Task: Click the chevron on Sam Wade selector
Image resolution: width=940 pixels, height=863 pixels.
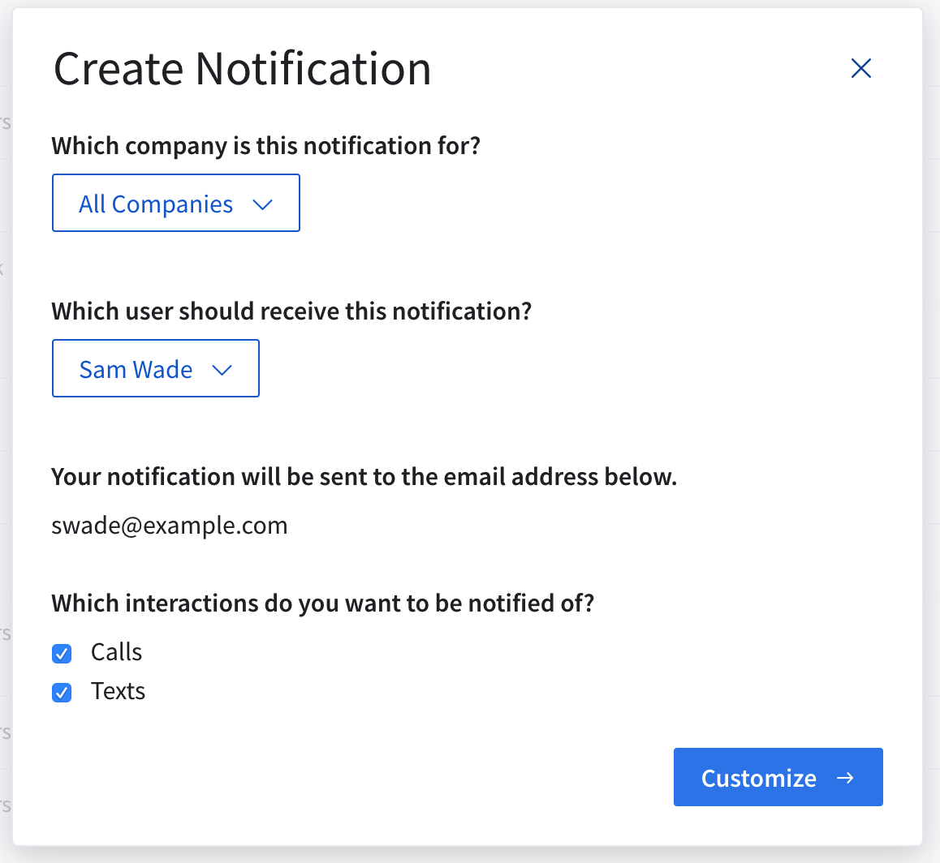Action: (x=222, y=370)
